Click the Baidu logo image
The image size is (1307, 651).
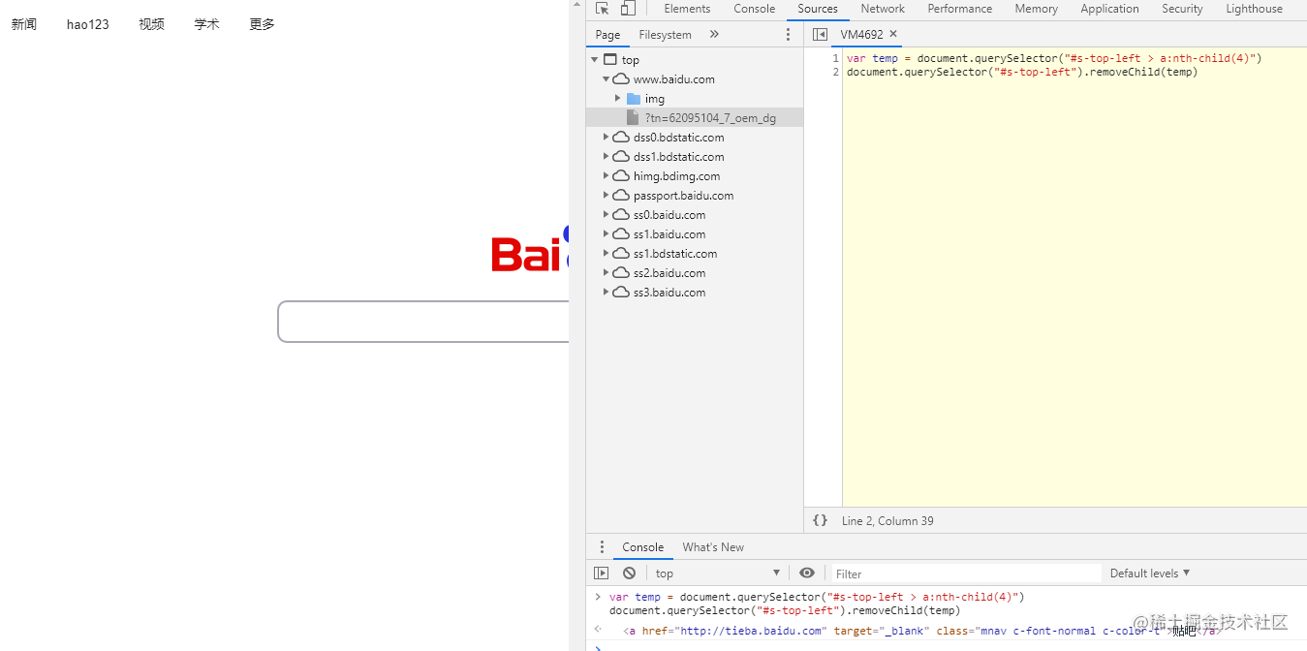click(530, 249)
